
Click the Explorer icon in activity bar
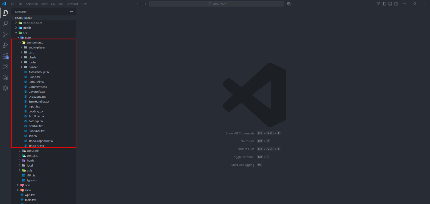click(x=5, y=13)
